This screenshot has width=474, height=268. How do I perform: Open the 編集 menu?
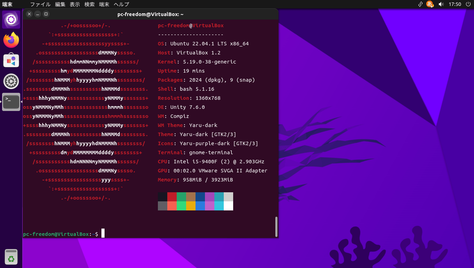pos(60,4)
